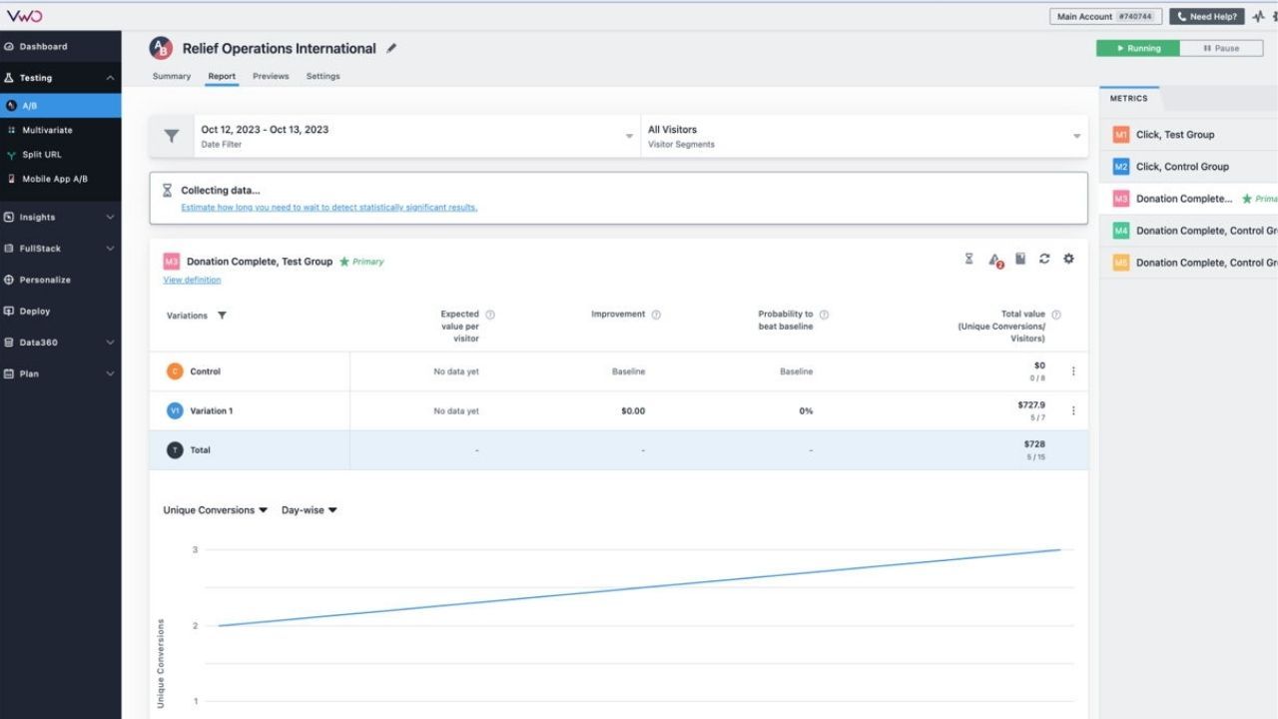This screenshot has height=719, width=1278.
Task: Click the pencil icon to edit campaign name
Action: (391, 48)
